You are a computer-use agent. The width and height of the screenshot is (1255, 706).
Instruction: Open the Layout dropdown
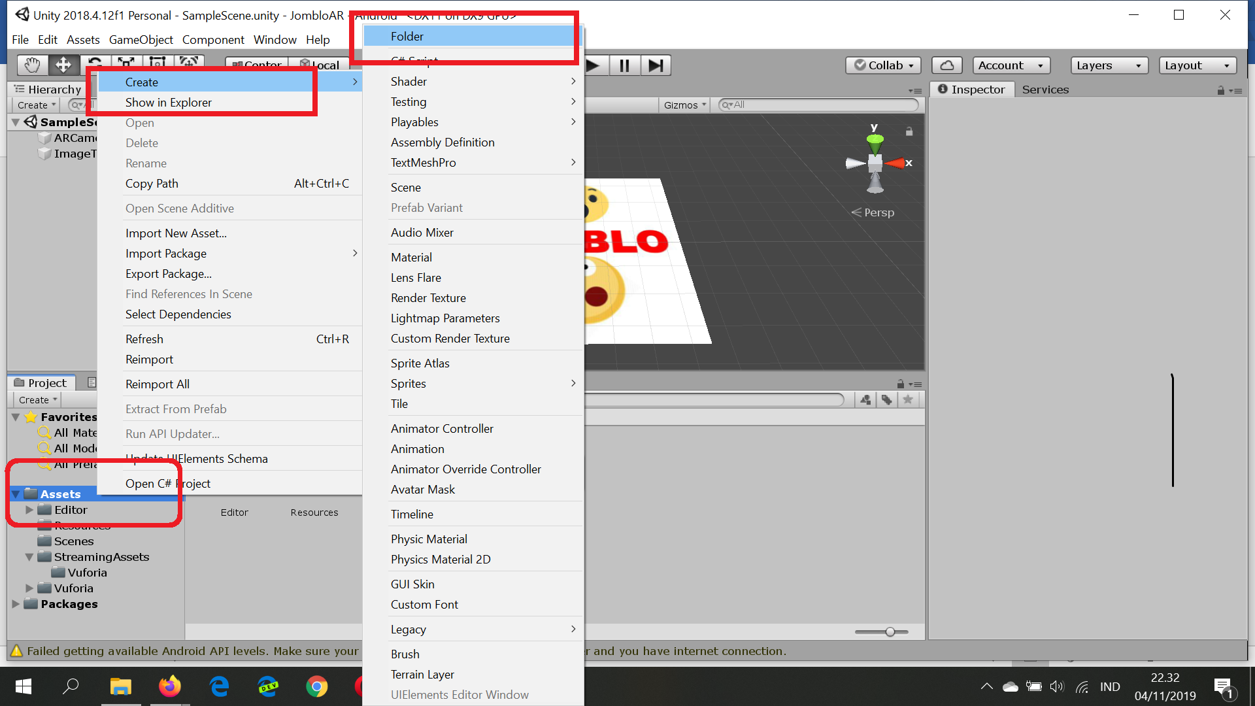tap(1199, 65)
